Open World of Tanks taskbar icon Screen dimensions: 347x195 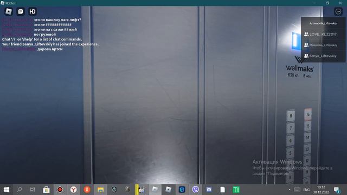[128, 190]
